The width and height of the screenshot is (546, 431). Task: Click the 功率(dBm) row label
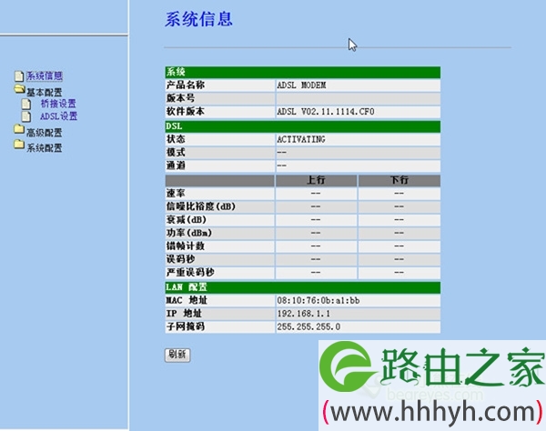[x=188, y=233]
